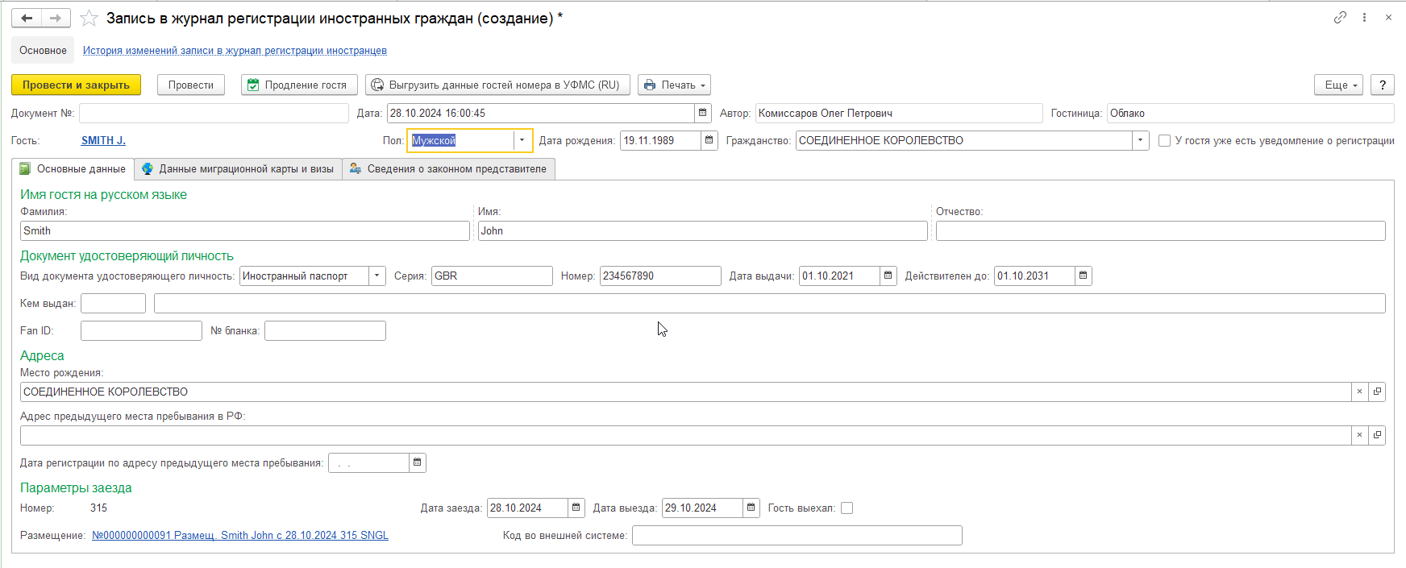This screenshot has height=568, width=1406.
Task: Copy the link to this form via the chain icon
Action: click(x=1340, y=17)
